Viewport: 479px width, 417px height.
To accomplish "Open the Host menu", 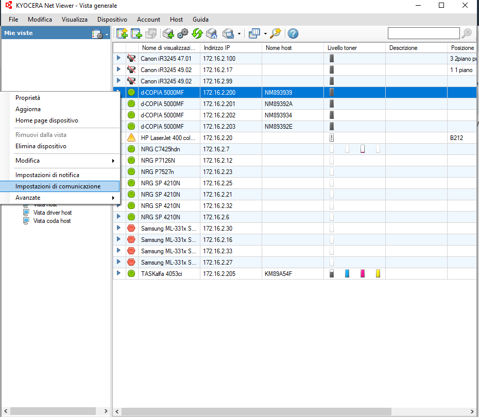I will (x=176, y=20).
